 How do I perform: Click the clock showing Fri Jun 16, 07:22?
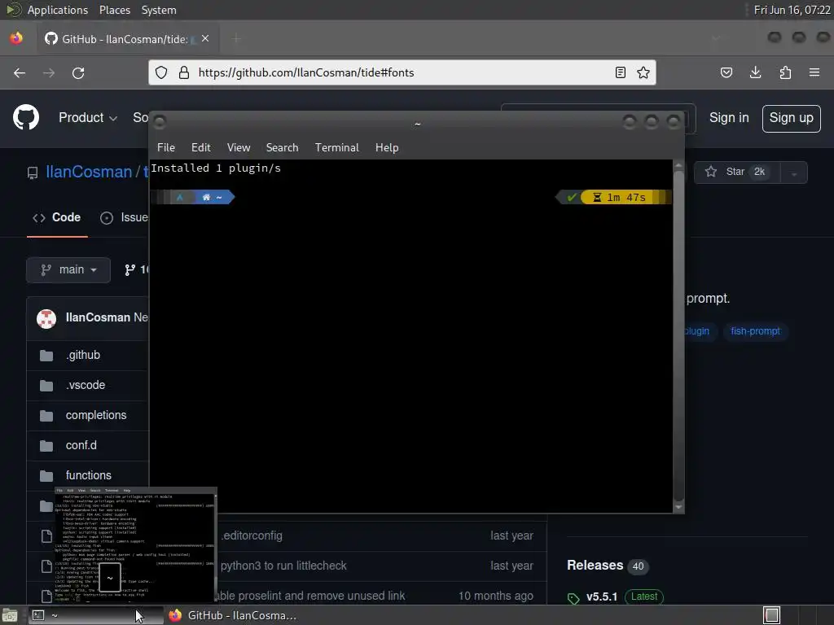coord(792,10)
